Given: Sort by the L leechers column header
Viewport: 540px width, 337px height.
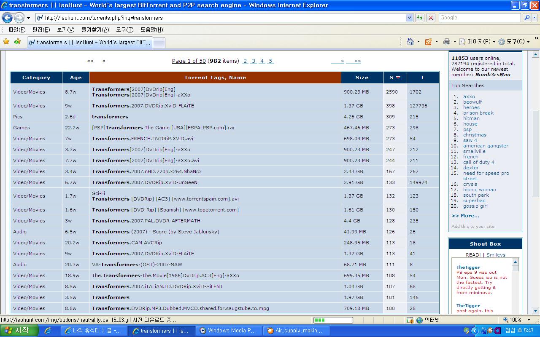Looking at the screenshot, I should pos(423,78).
